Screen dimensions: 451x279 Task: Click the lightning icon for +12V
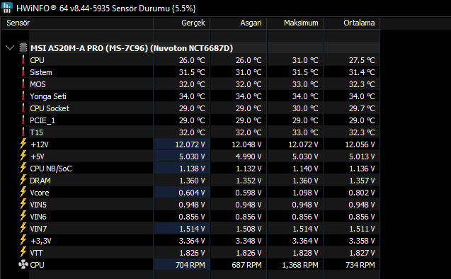tap(23, 144)
